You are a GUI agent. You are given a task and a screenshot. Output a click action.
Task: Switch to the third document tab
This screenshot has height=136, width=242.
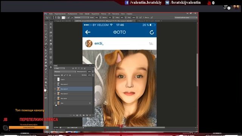click(x=149, y=21)
